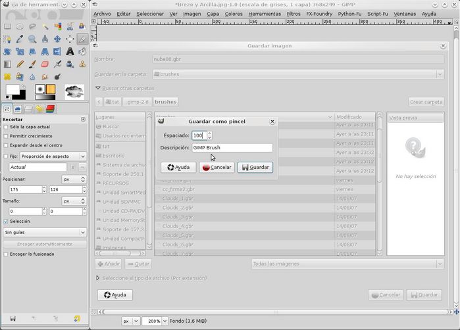Screen dimensions: 460x330
Task: Uncheck the Selección checkbox
Action: 5,222
